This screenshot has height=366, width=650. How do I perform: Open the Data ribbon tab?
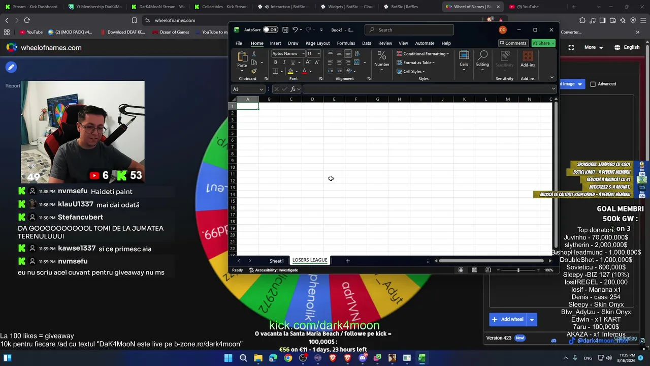click(x=367, y=43)
